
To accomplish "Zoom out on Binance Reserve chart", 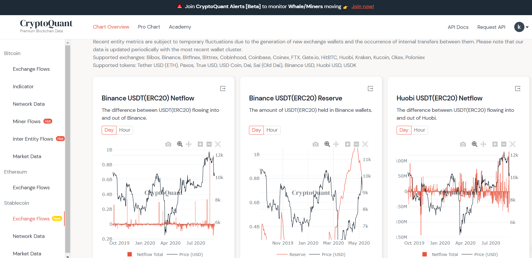I will click(356, 144).
